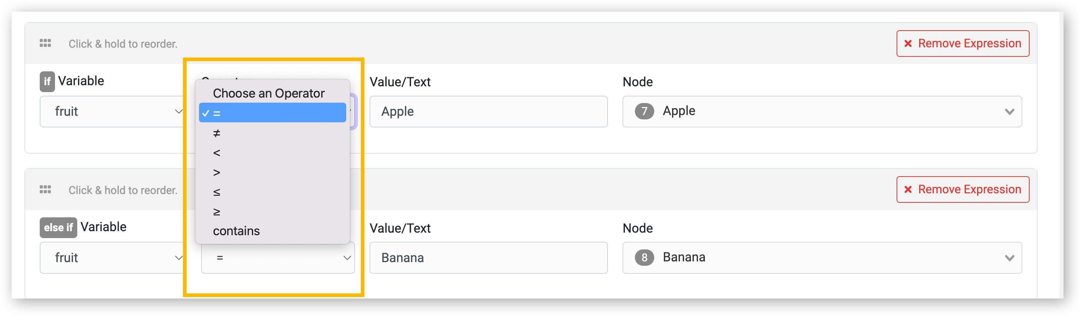Select the checked equals operator option
The height and width of the screenshot is (316, 1081).
(272, 113)
